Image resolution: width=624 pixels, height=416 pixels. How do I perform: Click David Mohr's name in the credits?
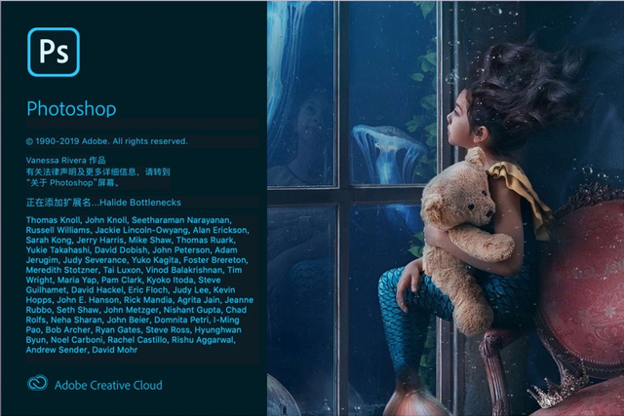click(x=115, y=350)
